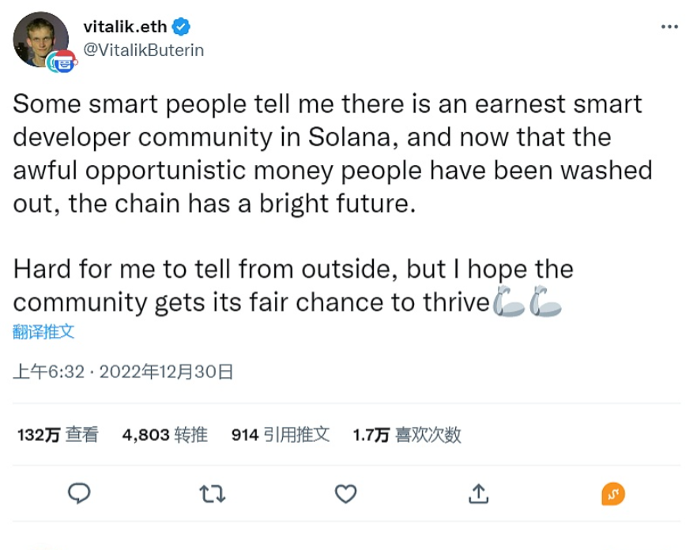Screen dimensions: 697x550
Task: Reply to the tweet using the comment icon
Action: (x=79, y=494)
